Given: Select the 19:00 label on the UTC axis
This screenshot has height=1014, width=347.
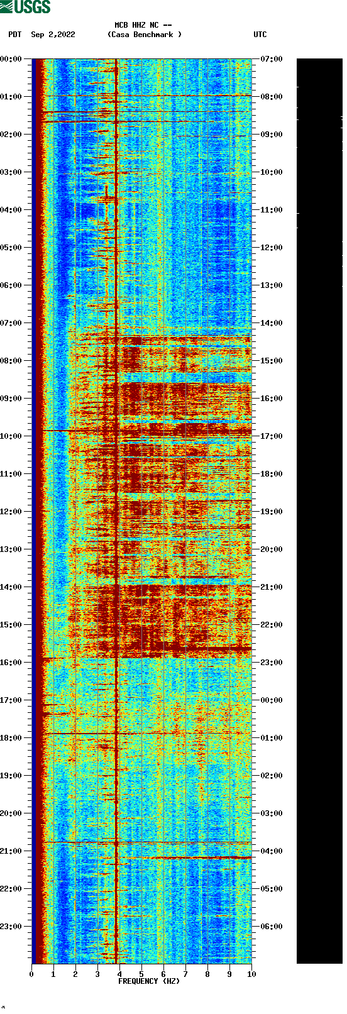Looking at the screenshot, I should pos(272,512).
